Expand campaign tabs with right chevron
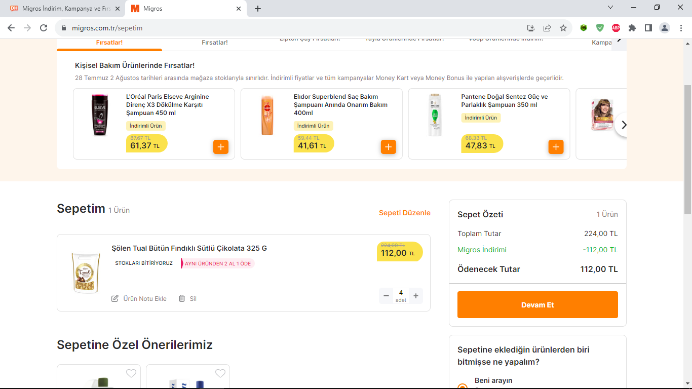The width and height of the screenshot is (692, 389). (x=619, y=41)
